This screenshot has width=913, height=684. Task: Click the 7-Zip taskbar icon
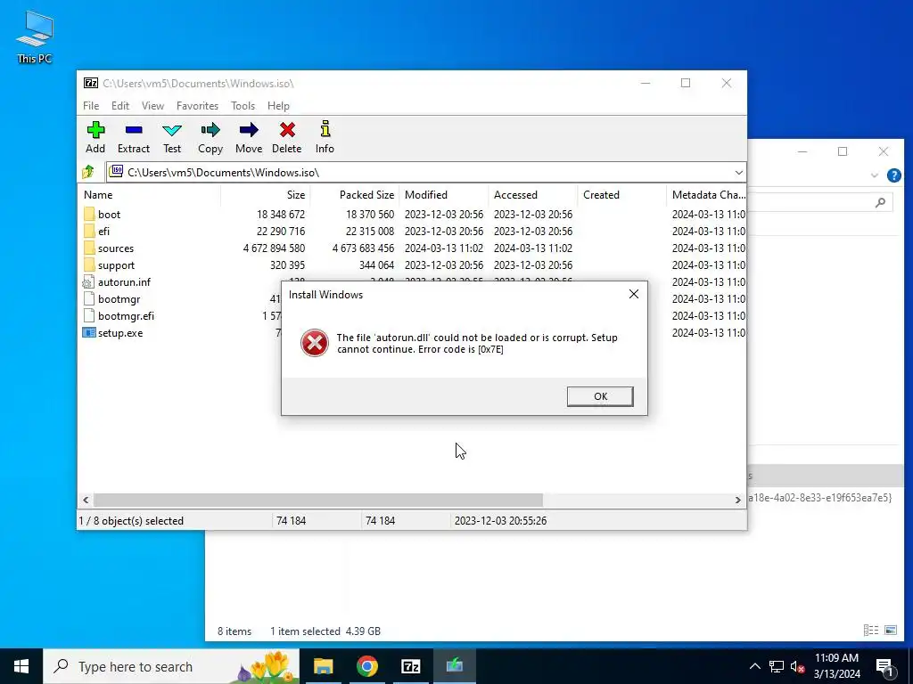(410, 666)
